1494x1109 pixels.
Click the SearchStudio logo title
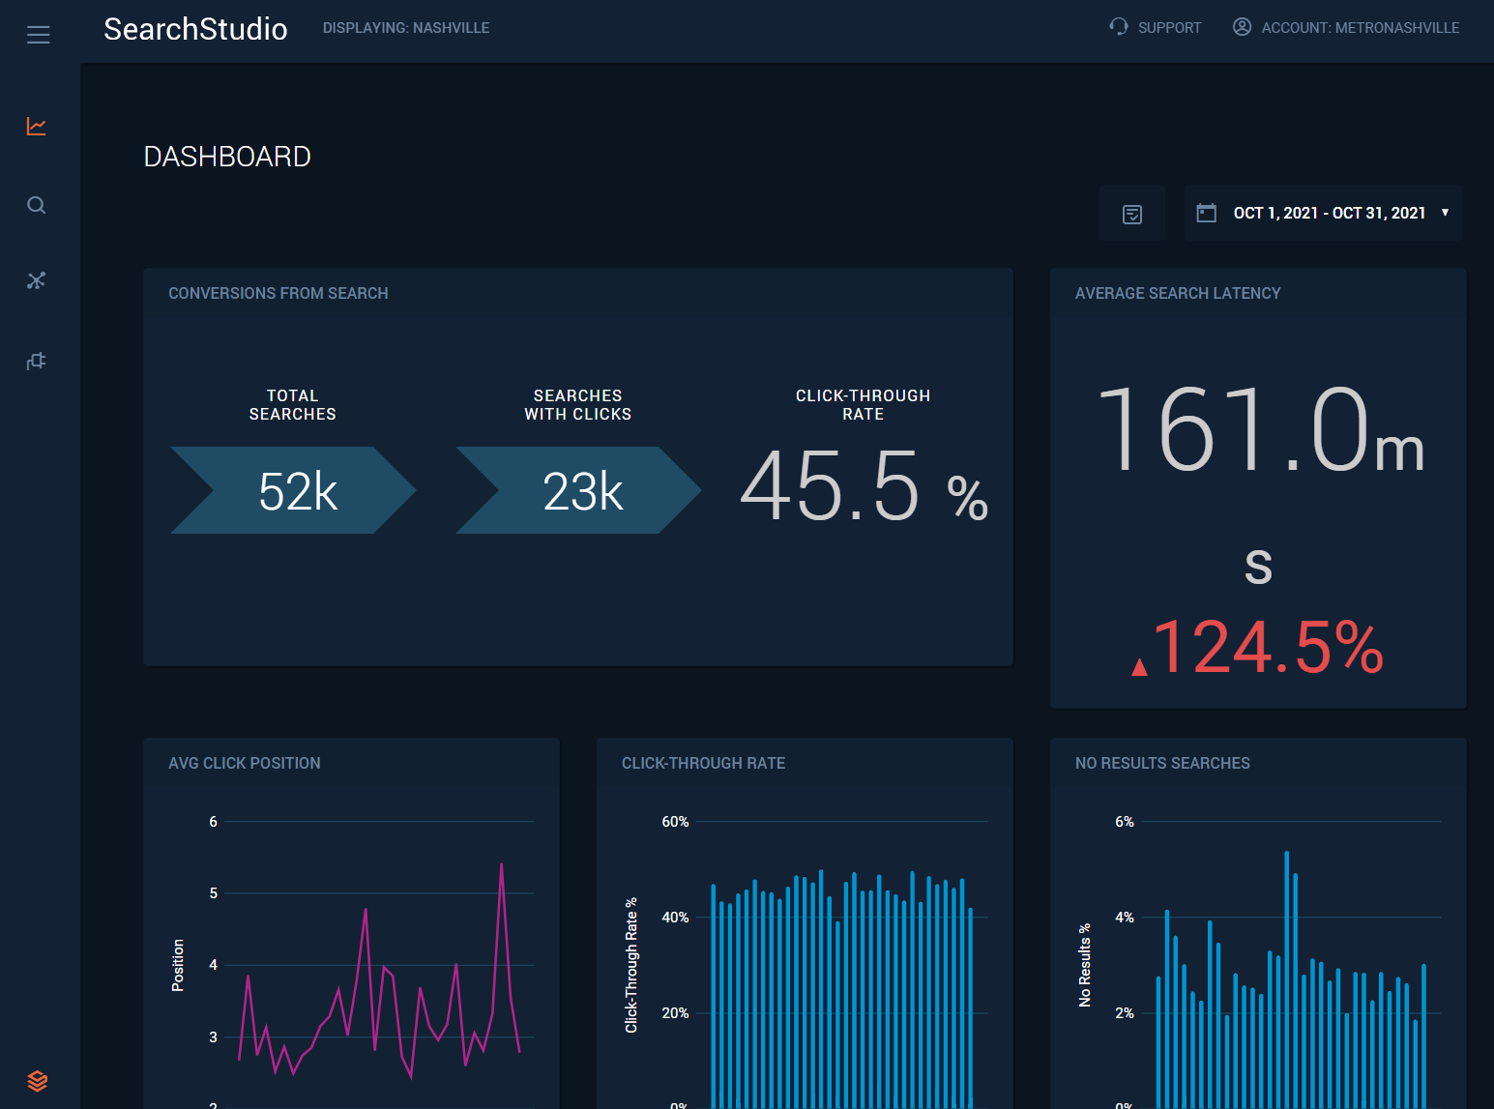point(195,29)
